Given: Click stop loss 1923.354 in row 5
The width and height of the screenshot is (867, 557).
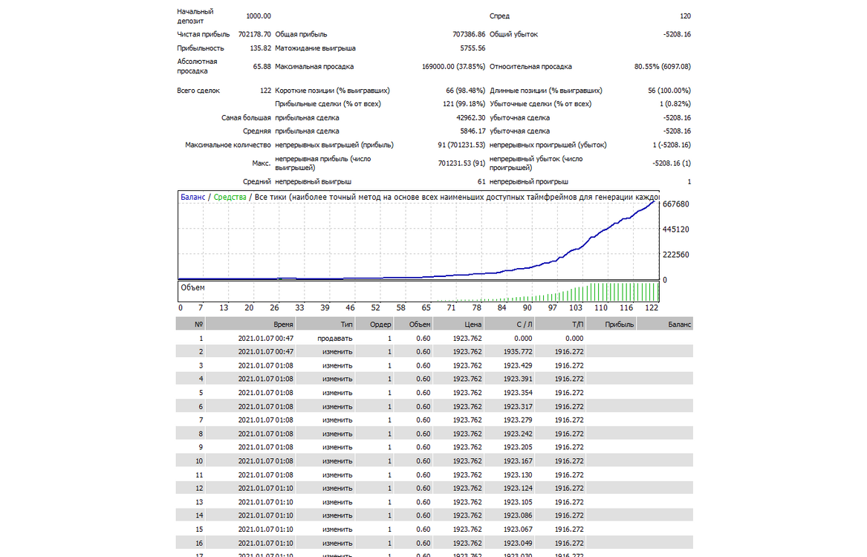Looking at the screenshot, I should (518, 393).
